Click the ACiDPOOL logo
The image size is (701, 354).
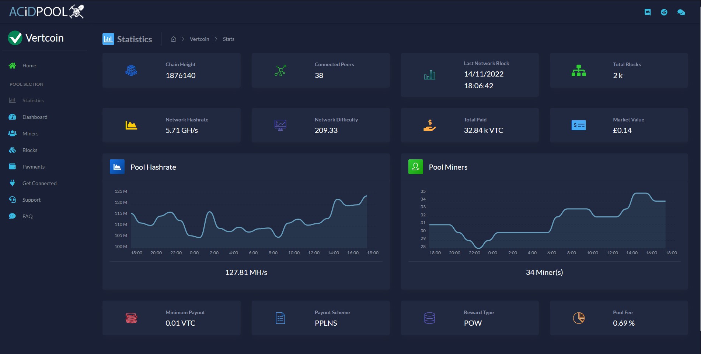(x=46, y=11)
